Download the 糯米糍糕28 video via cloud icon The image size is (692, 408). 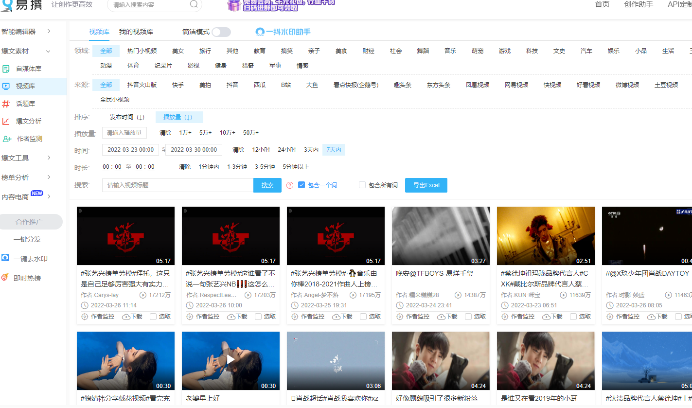(x=441, y=317)
